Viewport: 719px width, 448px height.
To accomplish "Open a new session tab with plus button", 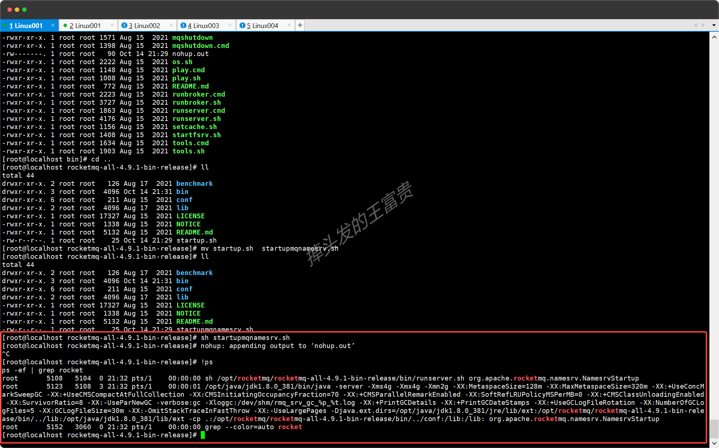I will point(300,25).
